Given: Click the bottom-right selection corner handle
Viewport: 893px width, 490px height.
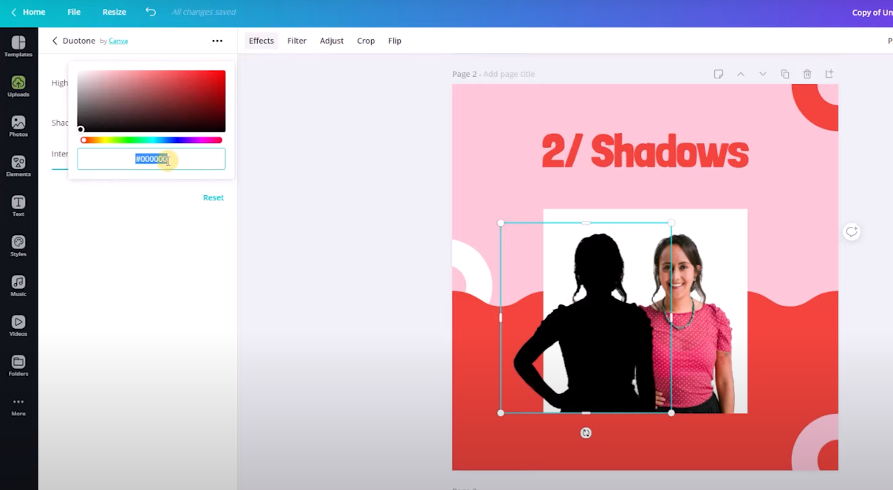Looking at the screenshot, I should coord(671,413).
